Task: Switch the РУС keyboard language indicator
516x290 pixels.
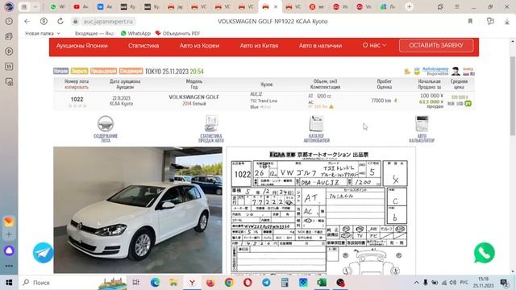Action: (464, 283)
